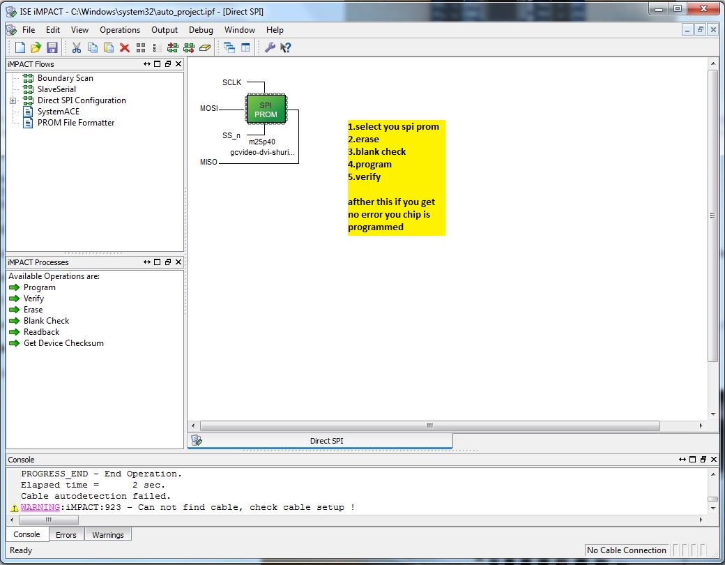Maximize the iMPACT Processes panel

[x=158, y=262]
